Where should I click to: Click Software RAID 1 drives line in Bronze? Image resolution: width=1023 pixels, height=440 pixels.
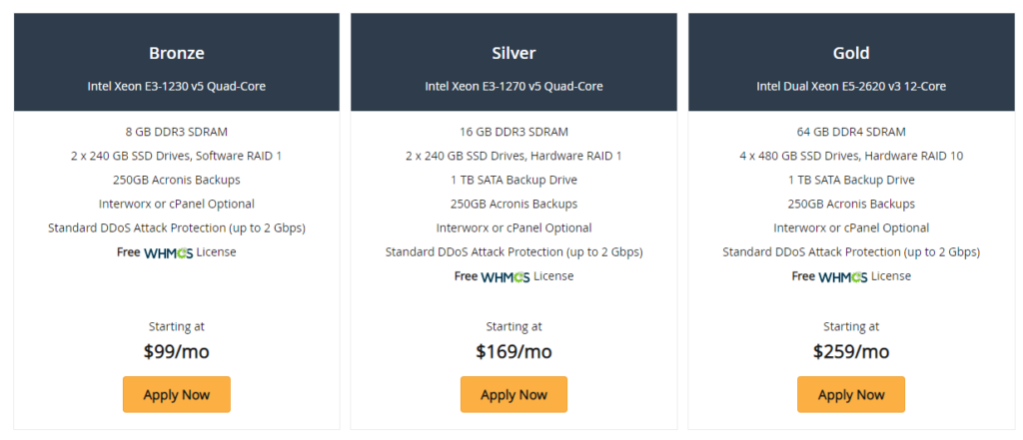point(177,156)
